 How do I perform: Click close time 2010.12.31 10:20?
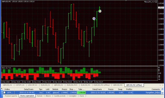click(98, 93)
